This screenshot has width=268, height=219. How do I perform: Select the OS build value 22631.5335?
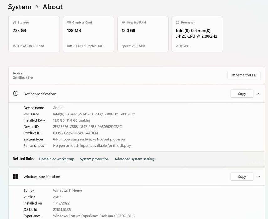pyautogui.click(x=62, y=209)
